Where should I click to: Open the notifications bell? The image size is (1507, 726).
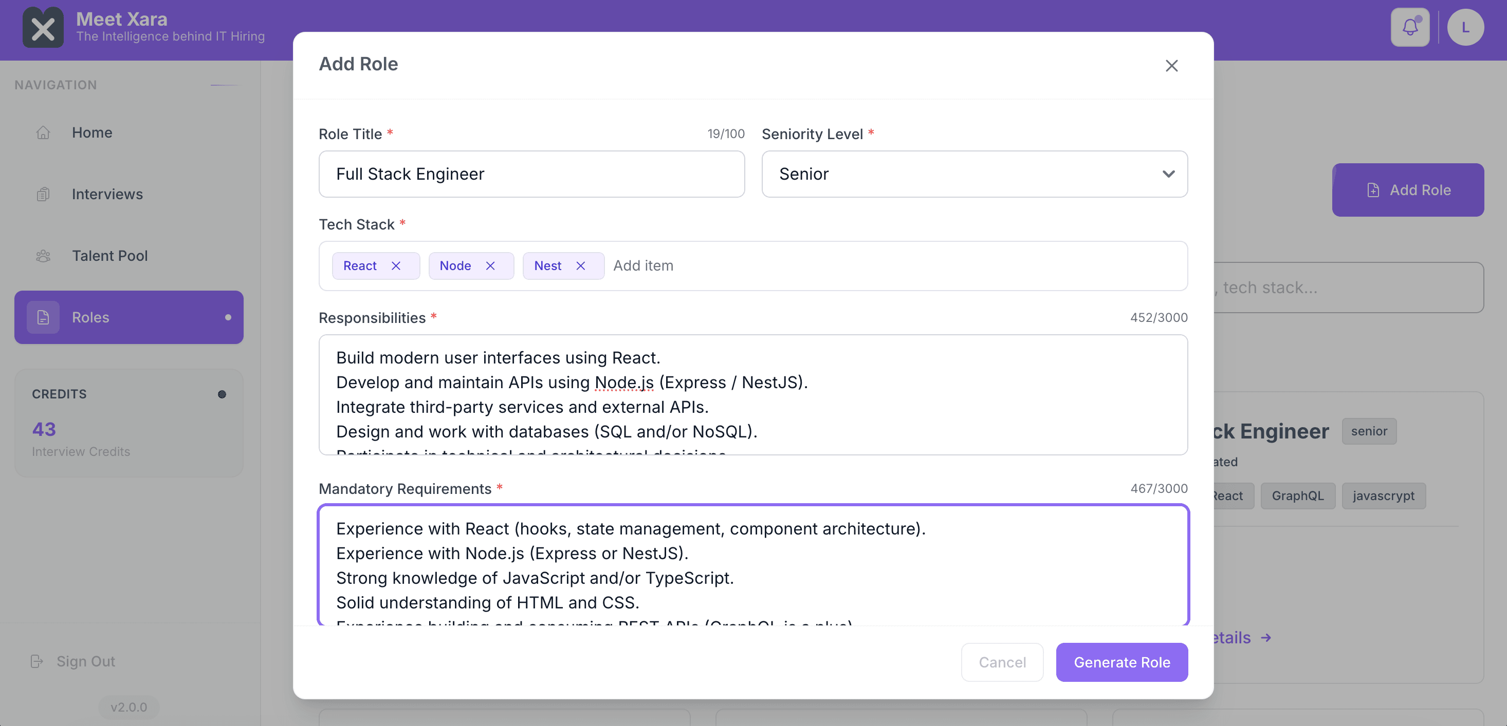[x=1410, y=27]
